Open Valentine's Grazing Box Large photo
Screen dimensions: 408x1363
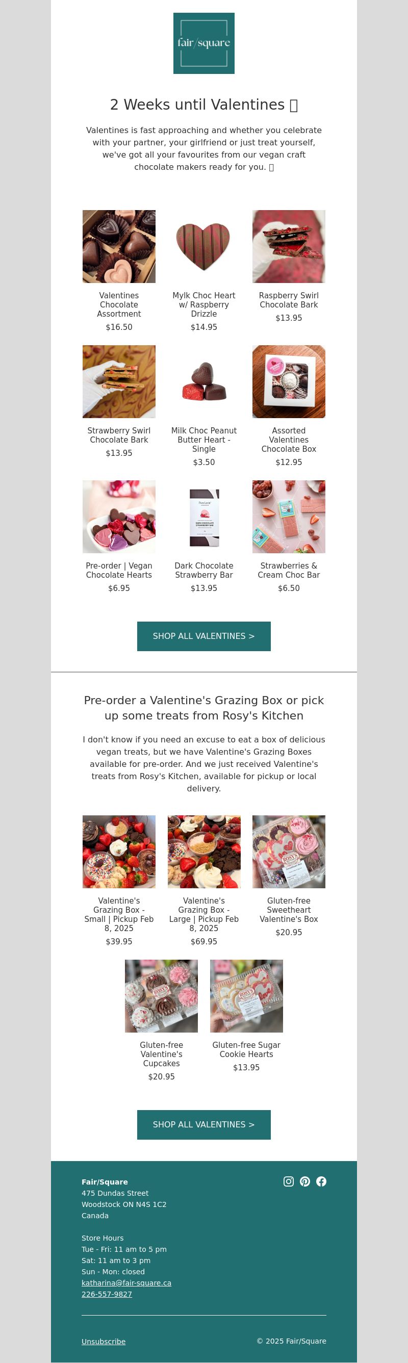(x=203, y=852)
